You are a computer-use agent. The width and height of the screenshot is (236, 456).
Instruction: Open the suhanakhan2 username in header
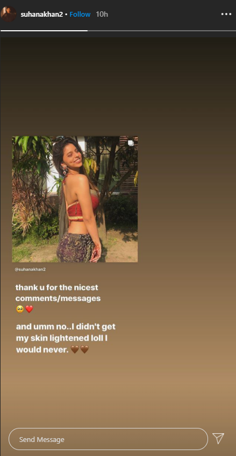tap(42, 14)
